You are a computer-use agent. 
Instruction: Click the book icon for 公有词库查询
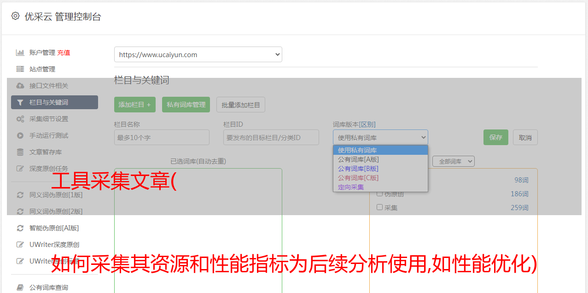(20, 287)
